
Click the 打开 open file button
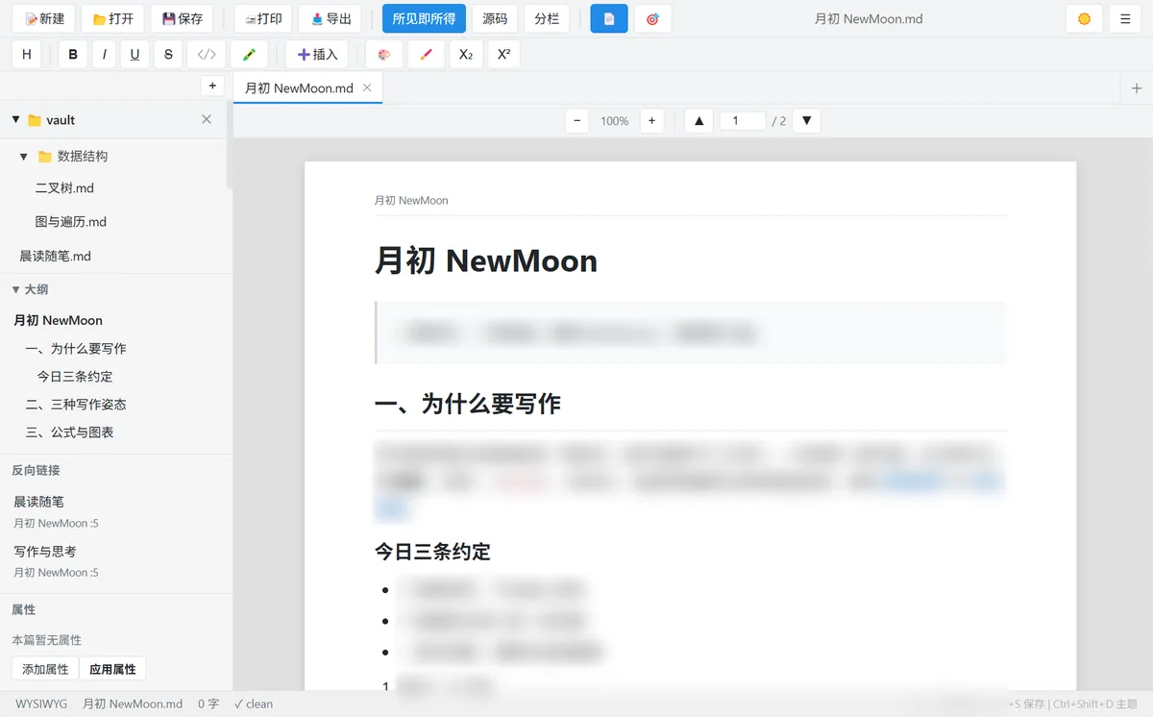113,18
